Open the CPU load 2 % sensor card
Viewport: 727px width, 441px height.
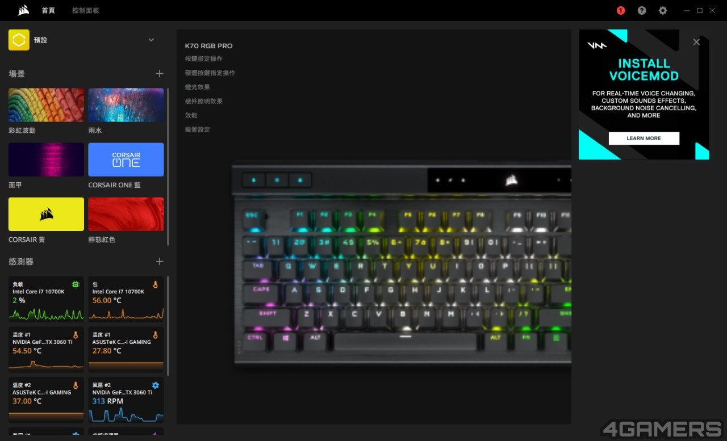tap(46, 299)
